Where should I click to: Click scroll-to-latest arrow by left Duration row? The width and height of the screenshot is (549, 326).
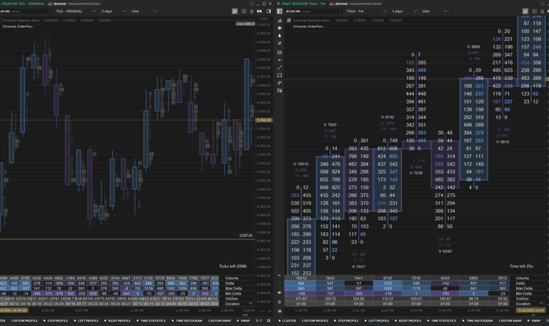[x=250, y=303]
